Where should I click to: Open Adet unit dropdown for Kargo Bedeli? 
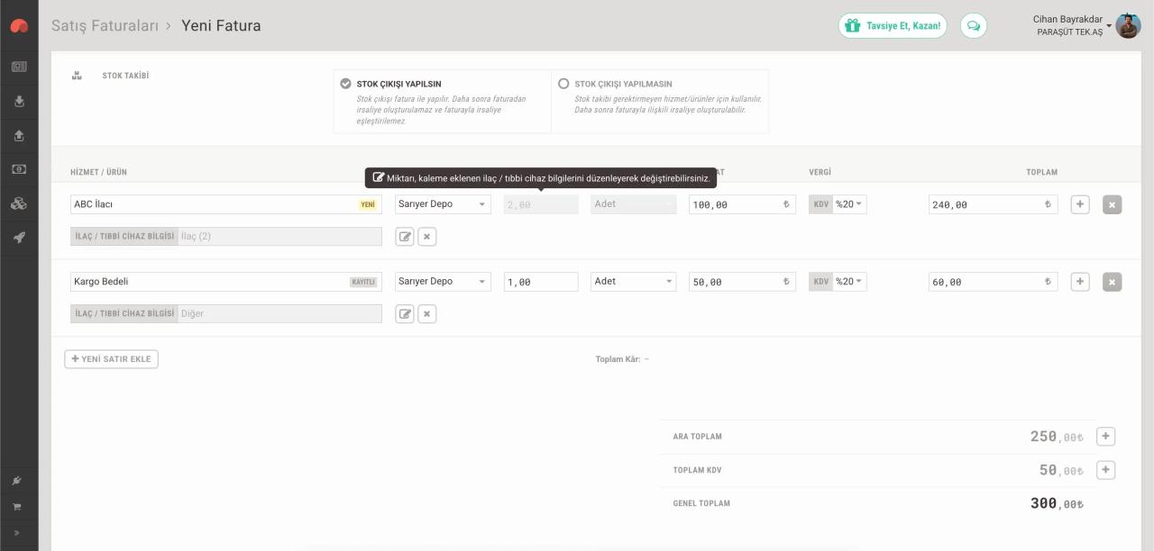633,282
